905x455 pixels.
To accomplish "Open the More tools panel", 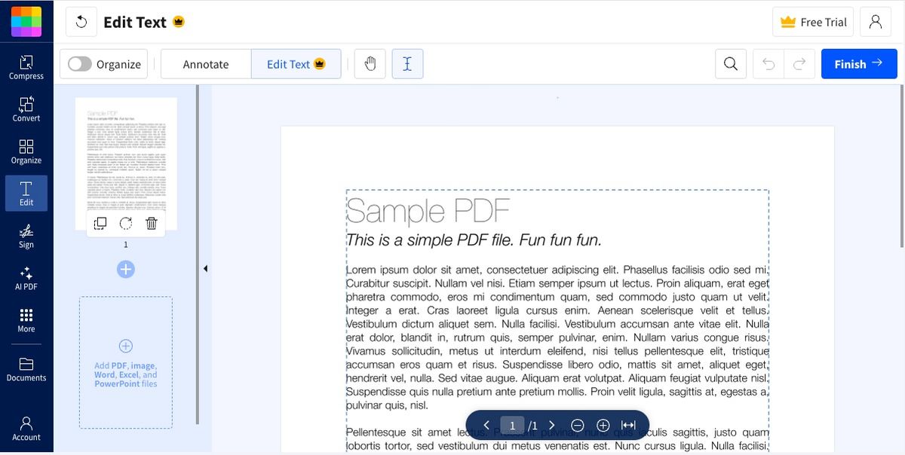I will coord(26,320).
